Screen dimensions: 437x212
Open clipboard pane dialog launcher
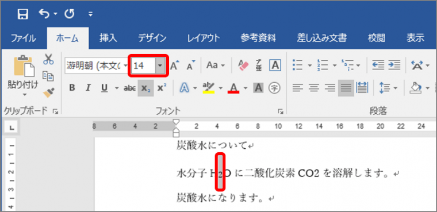pos(55,111)
